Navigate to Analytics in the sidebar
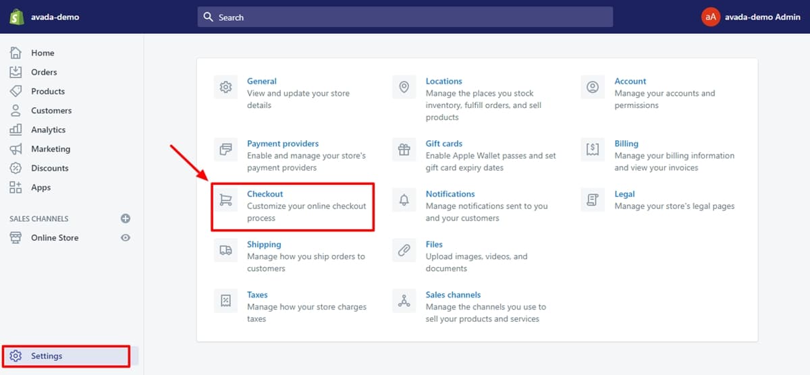The height and width of the screenshot is (375, 810). pyautogui.click(x=48, y=129)
